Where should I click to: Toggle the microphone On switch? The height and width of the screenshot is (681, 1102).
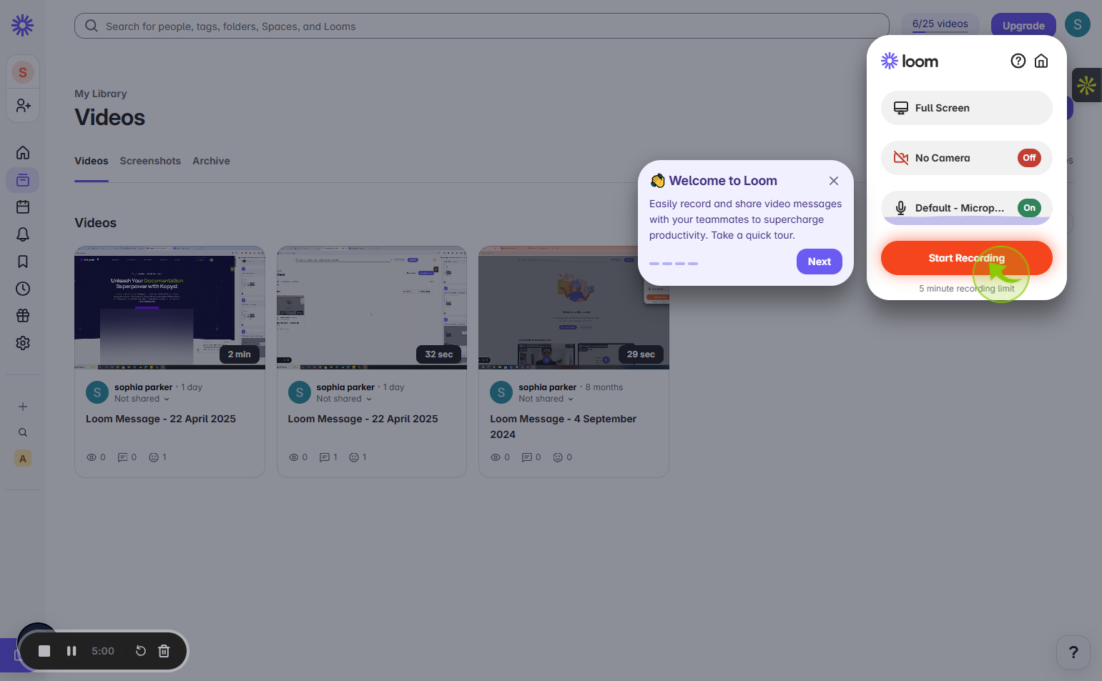(1029, 208)
